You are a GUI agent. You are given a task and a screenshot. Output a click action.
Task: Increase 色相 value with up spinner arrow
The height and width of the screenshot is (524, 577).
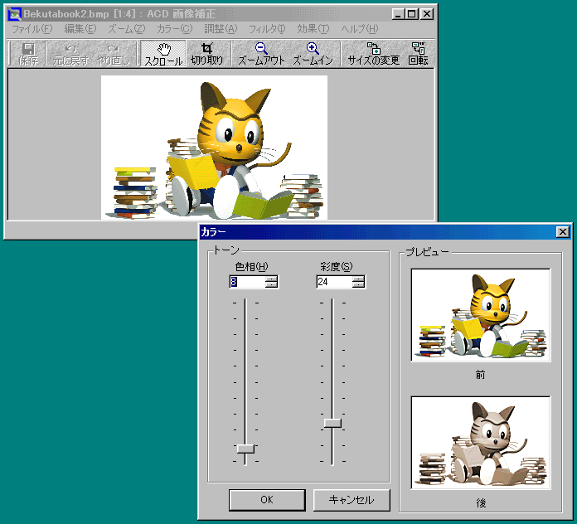(271, 279)
